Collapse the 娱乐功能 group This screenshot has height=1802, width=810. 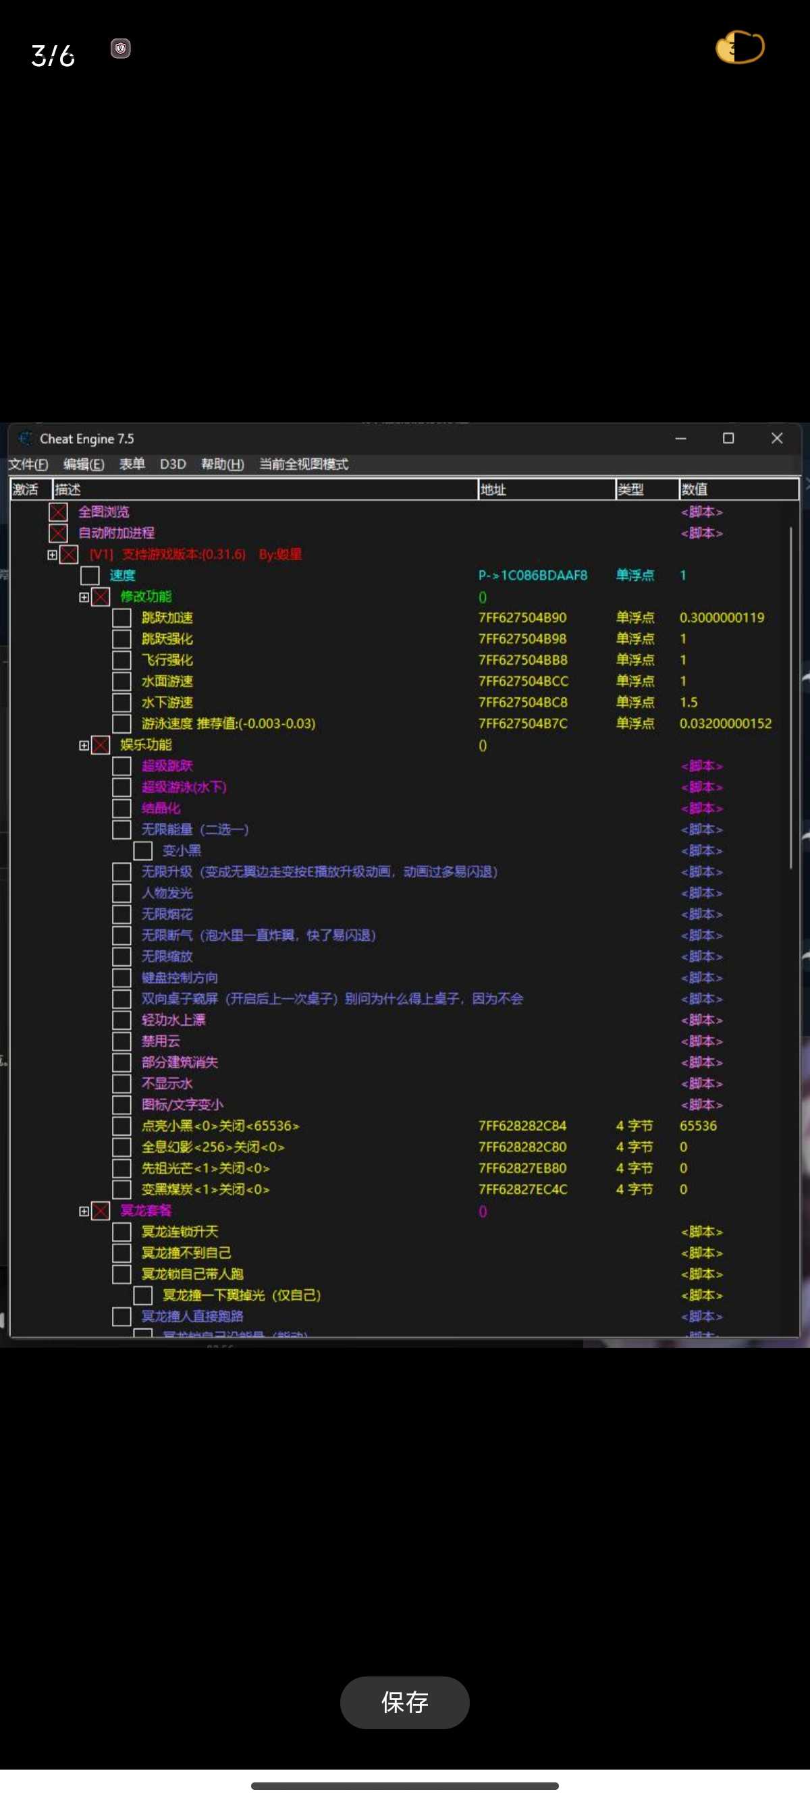coord(84,746)
